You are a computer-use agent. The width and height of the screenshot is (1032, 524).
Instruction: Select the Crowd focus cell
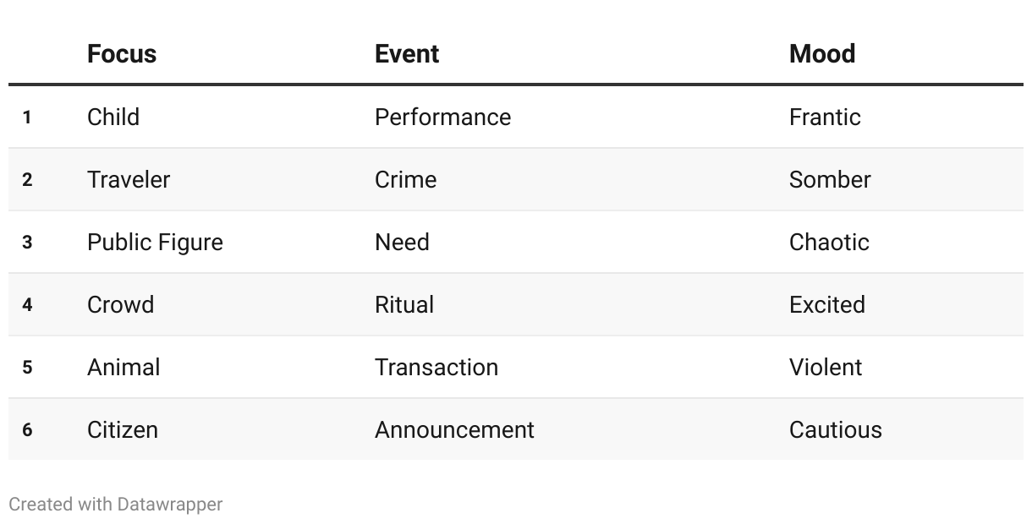coord(121,304)
